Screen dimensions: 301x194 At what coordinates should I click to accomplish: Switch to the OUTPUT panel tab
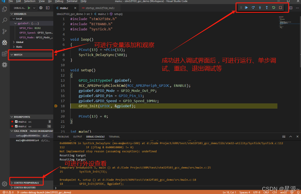coord(78,137)
